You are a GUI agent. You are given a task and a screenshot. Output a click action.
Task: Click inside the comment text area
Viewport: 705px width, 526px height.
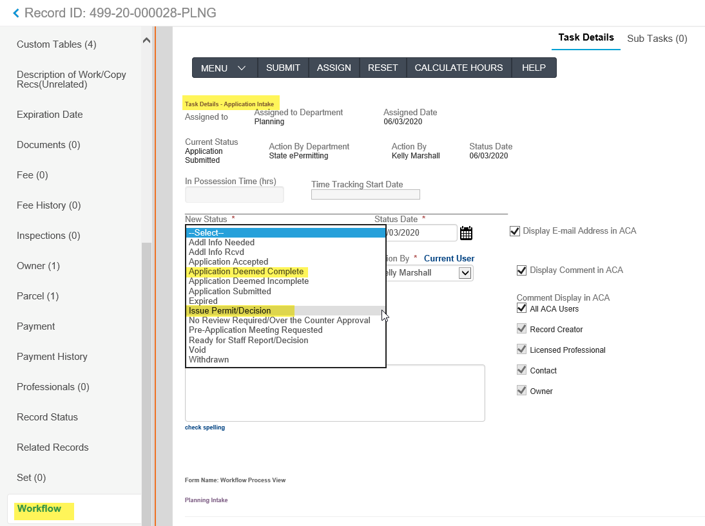coord(335,394)
